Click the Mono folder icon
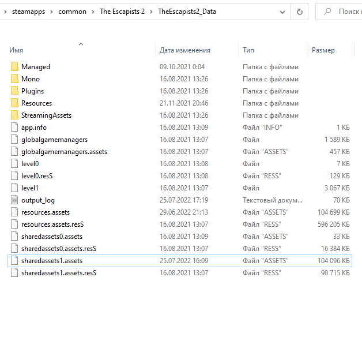 [14, 79]
